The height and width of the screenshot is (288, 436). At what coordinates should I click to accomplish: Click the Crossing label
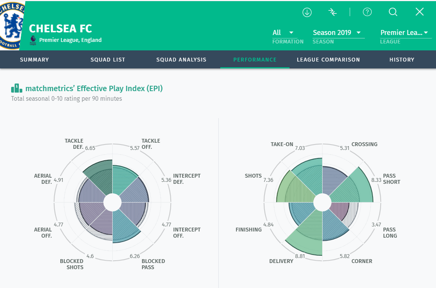364,144
